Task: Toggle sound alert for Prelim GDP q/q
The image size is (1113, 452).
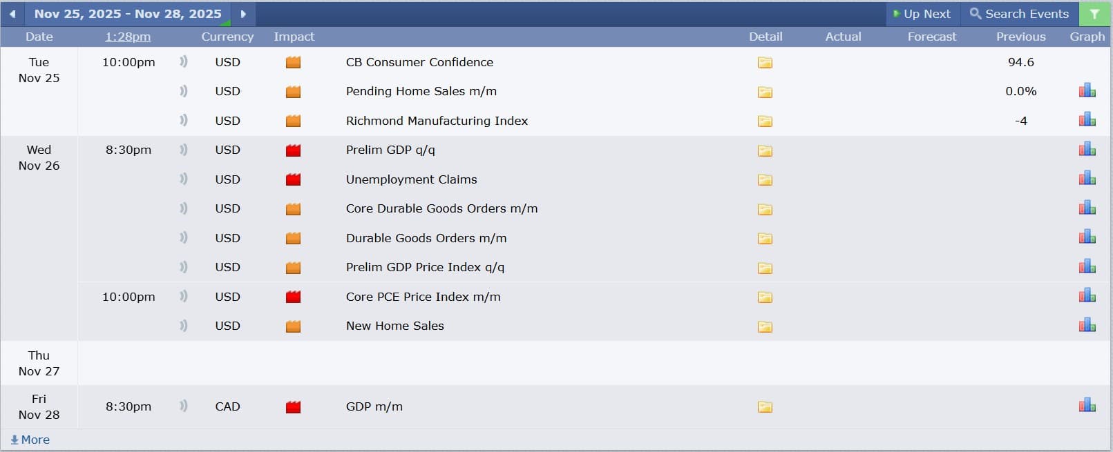Action: click(x=183, y=149)
